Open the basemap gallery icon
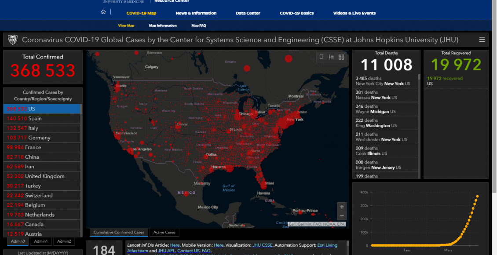The image size is (497, 255). [341, 57]
